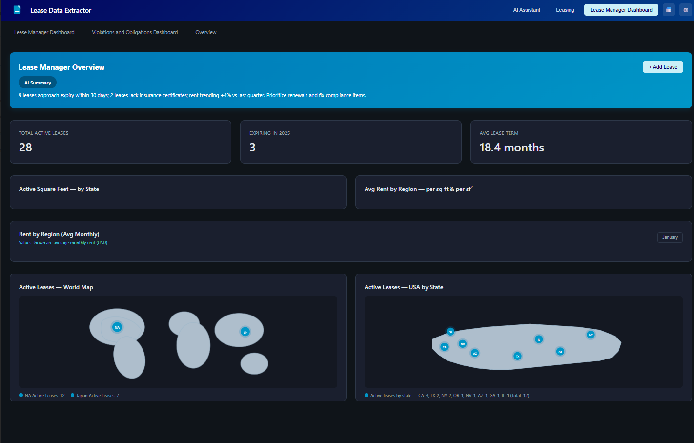The image size is (694, 443).
Task: Select the OR state marker
Action: click(x=450, y=332)
